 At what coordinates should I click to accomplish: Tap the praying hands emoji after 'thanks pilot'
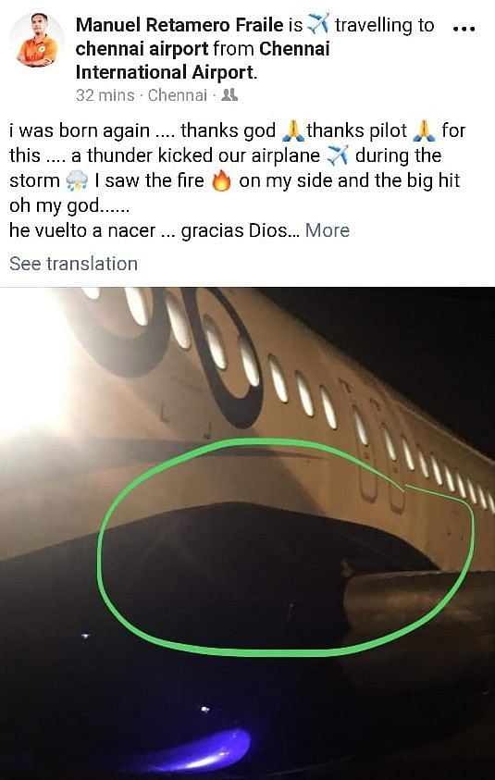tap(425, 130)
